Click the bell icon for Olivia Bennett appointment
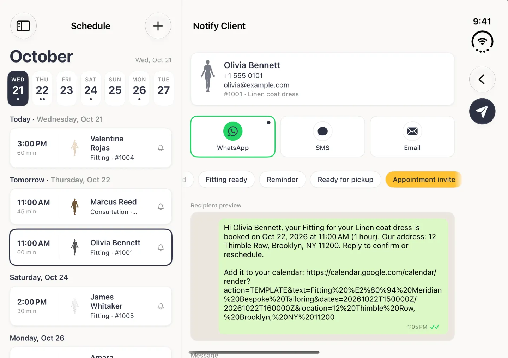This screenshot has width=508, height=358. [x=161, y=247]
